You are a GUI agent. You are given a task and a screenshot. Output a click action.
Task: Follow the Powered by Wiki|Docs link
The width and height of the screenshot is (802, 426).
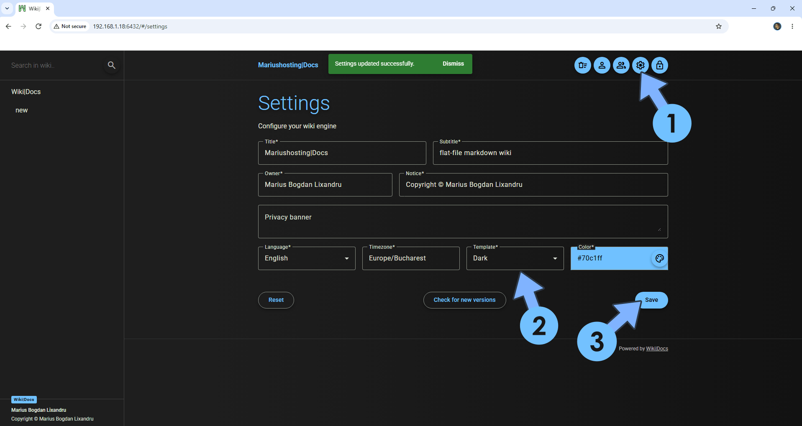pyautogui.click(x=657, y=349)
